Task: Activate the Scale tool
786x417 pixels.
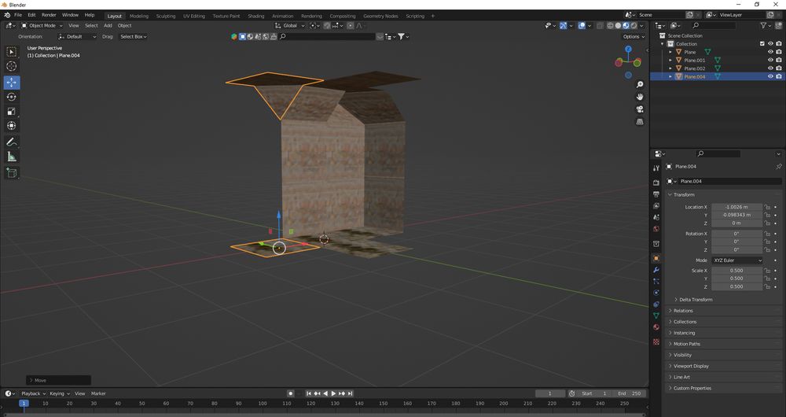Action: point(12,112)
